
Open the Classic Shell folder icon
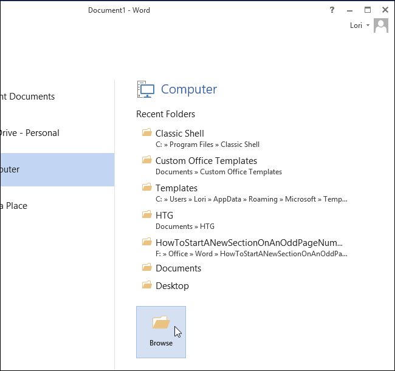pyautogui.click(x=146, y=132)
